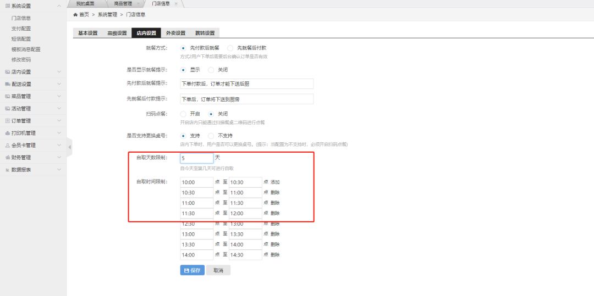Image resolution: width=594 pixels, height=296 pixels.
Task: Click the 取消 cancel button
Action: [x=218, y=270]
